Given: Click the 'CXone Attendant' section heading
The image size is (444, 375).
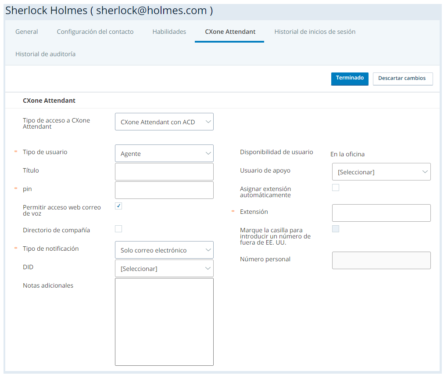Looking at the screenshot, I should coord(49,101).
